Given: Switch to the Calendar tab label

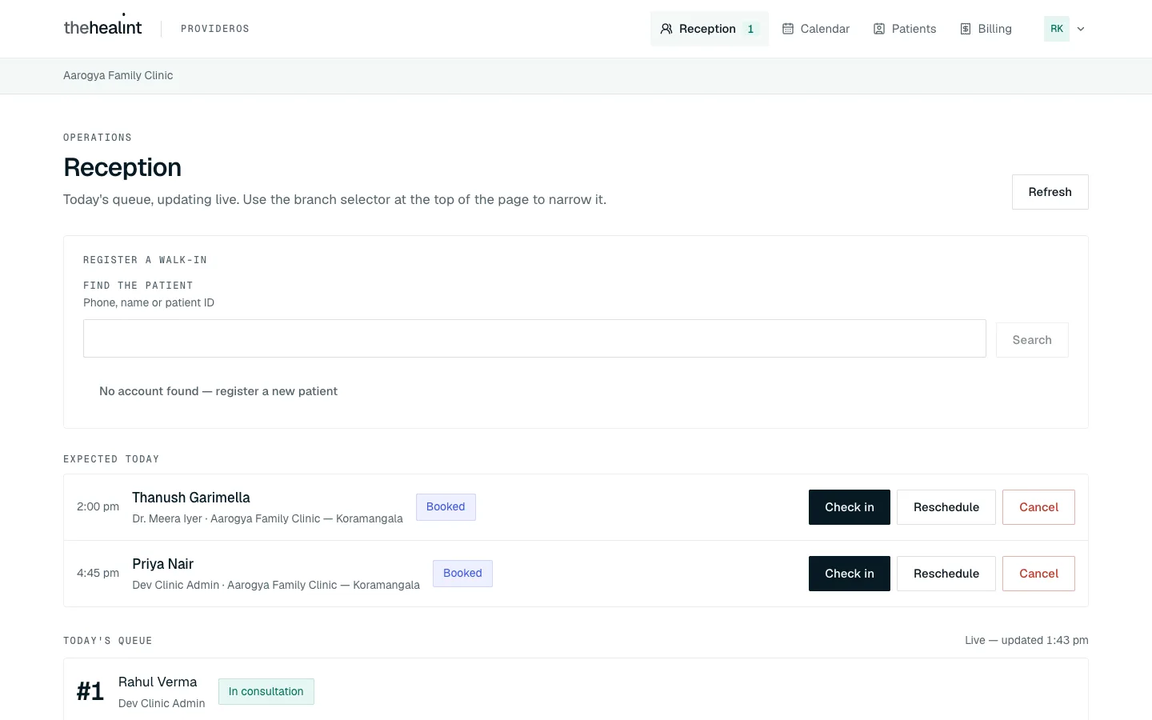Looking at the screenshot, I should 825,29.
